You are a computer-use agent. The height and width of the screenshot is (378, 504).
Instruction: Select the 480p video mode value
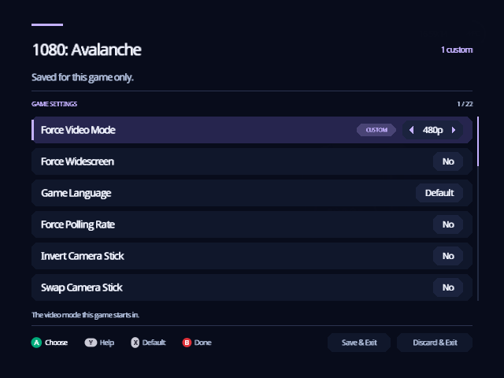[432, 130]
